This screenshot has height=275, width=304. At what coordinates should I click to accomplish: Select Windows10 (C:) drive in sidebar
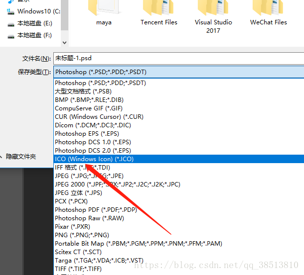click(33, 11)
